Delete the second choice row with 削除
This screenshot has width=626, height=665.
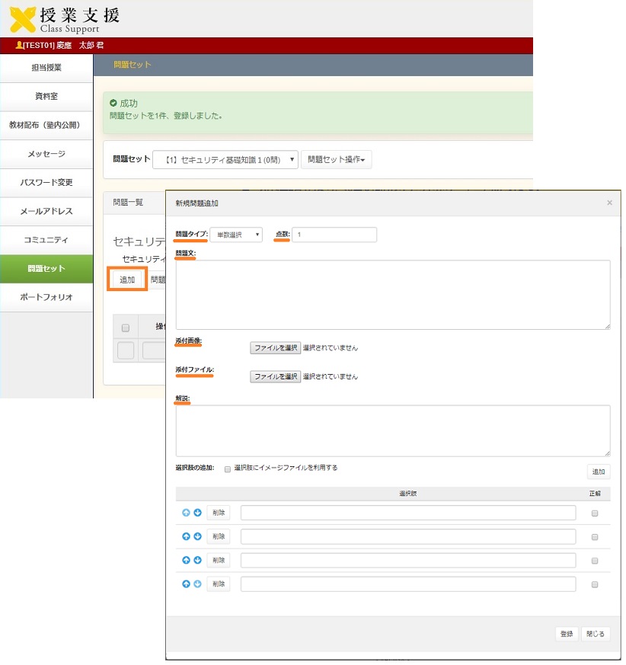coord(218,536)
